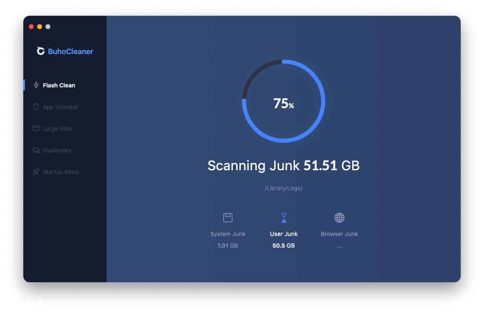Click the Duplicates stacked-windows icon

click(36, 150)
